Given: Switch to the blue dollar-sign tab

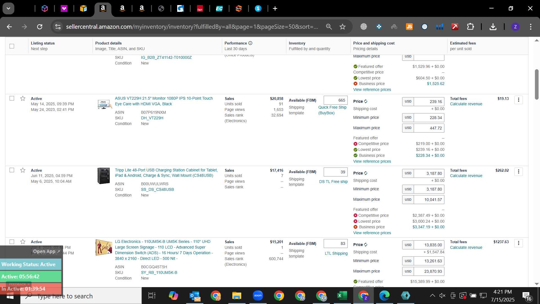Looking at the screenshot, I should coord(258,8).
